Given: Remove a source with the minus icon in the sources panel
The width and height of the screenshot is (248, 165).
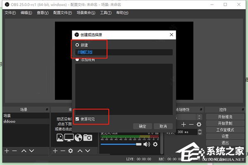Looking at the screenshot, I should pos(63,151).
